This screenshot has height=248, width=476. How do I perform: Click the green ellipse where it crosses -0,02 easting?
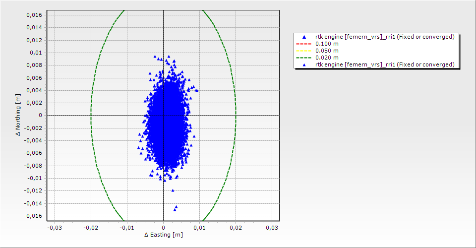(x=91, y=116)
